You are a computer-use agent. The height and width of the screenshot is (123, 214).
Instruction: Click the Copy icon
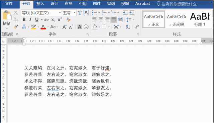point(16,20)
